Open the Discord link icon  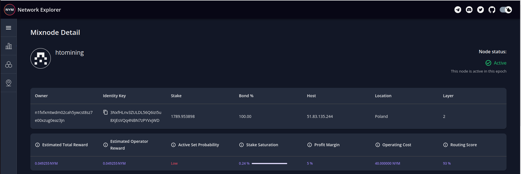[x=469, y=10]
